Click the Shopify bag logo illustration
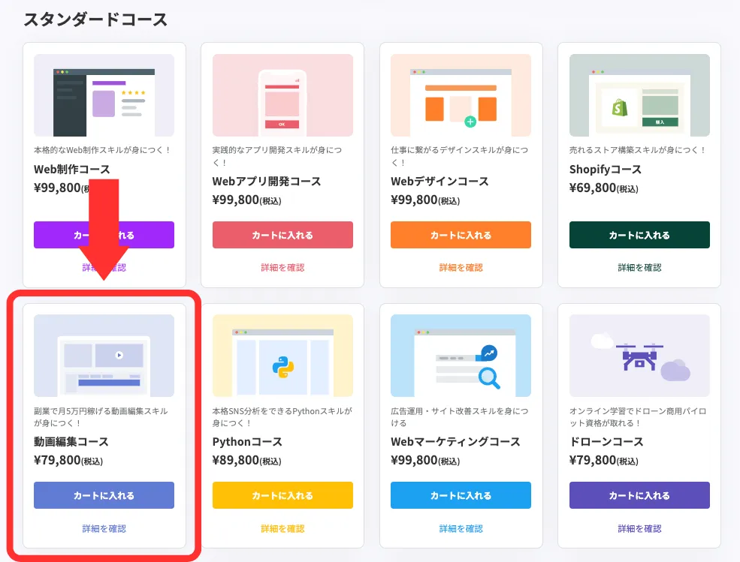Image resolution: width=740 pixels, height=562 pixels. point(620,109)
